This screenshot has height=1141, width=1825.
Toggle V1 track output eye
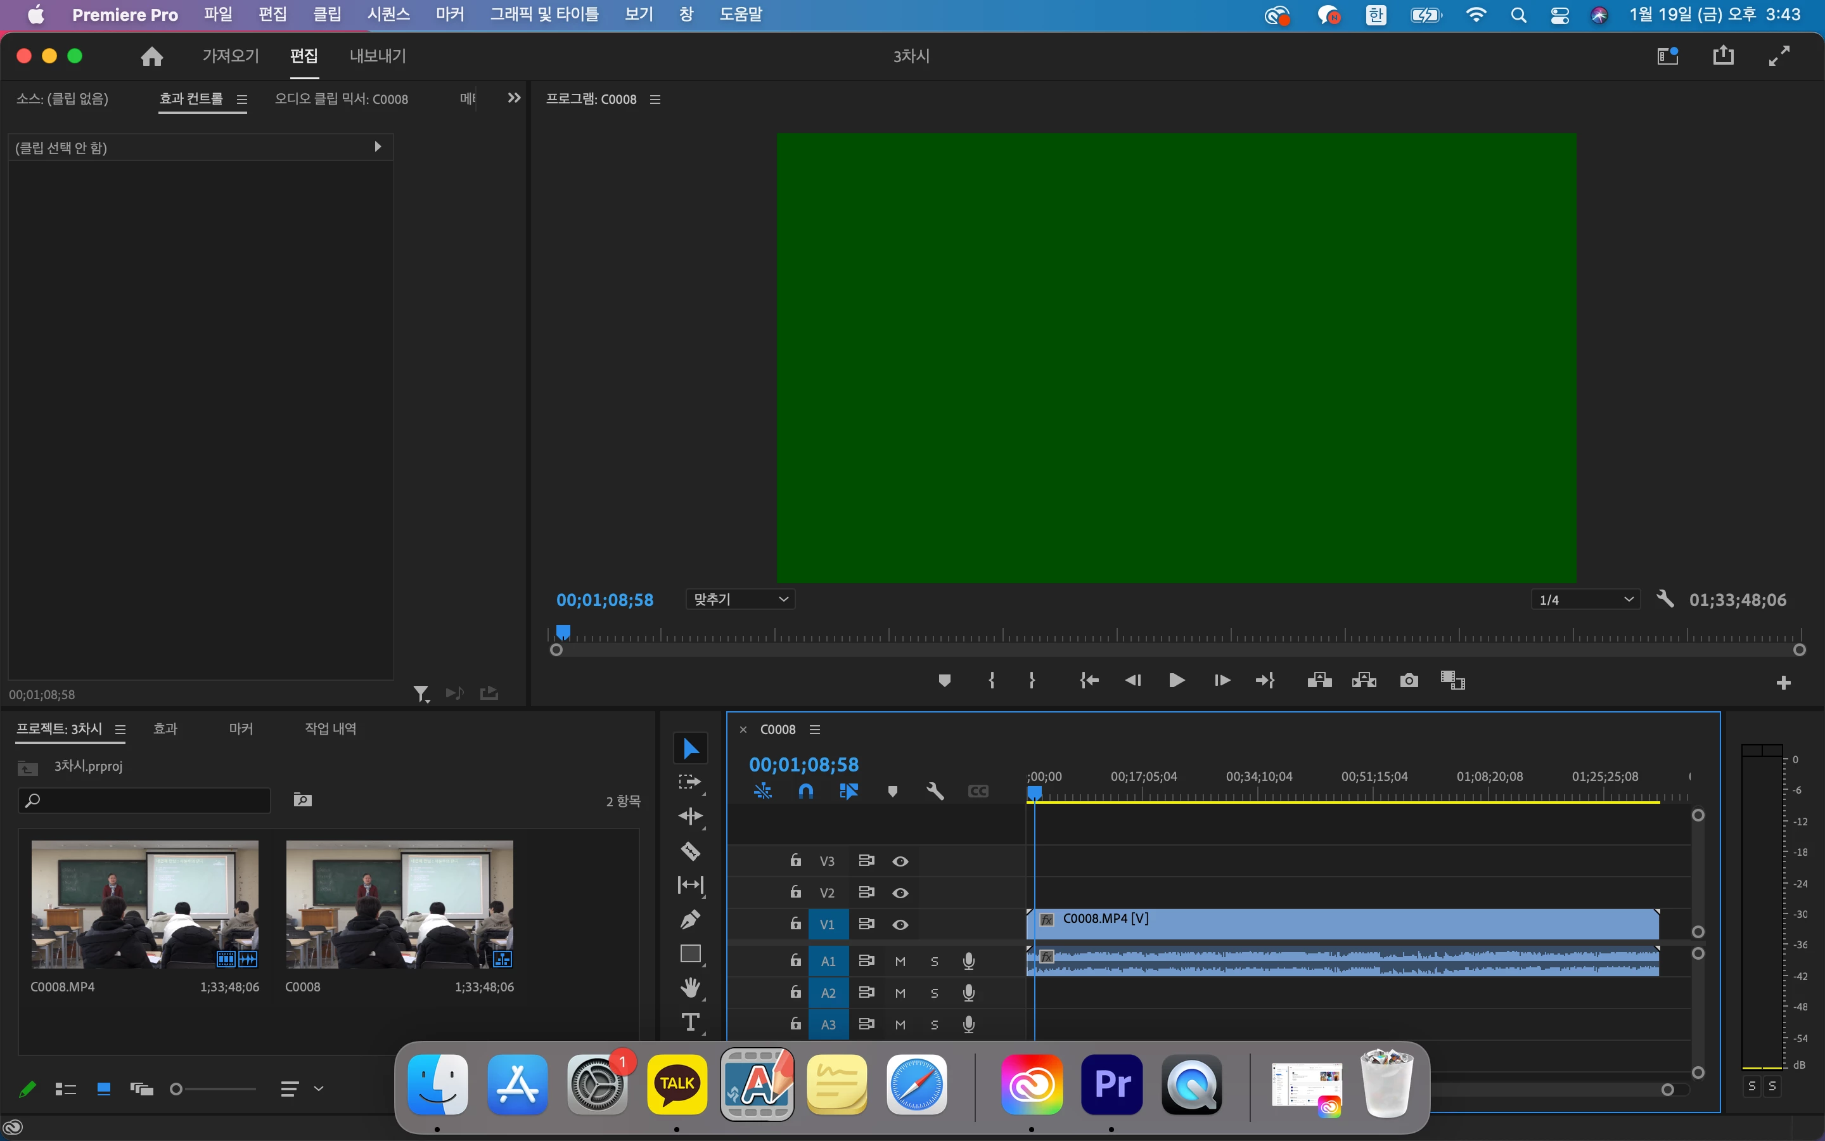click(x=900, y=924)
